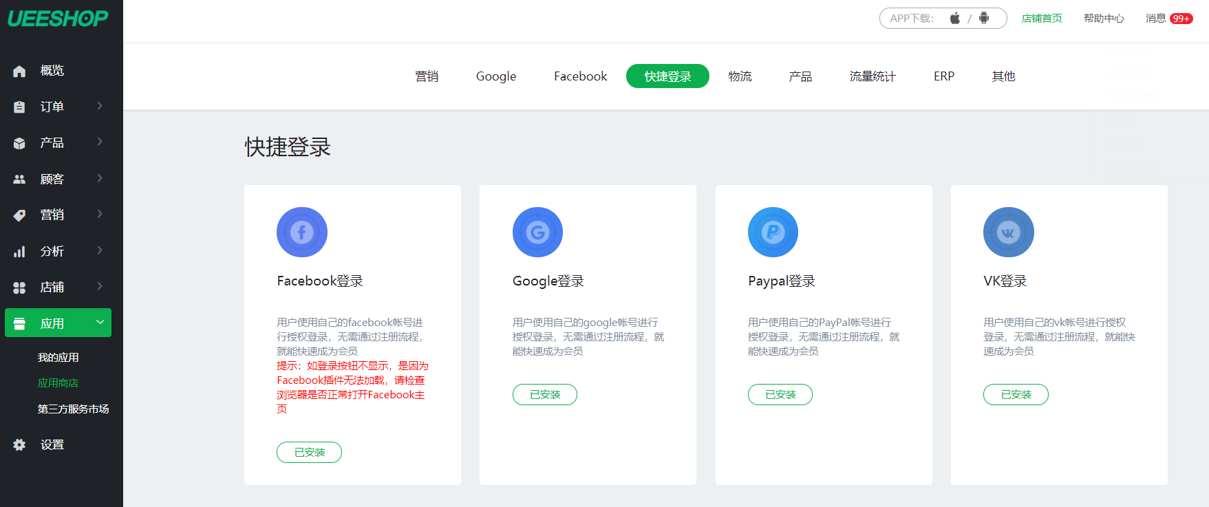Expand the 订单 menu chevron
Screen dimensions: 1209x507
pyautogui.click(x=100, y=106)
